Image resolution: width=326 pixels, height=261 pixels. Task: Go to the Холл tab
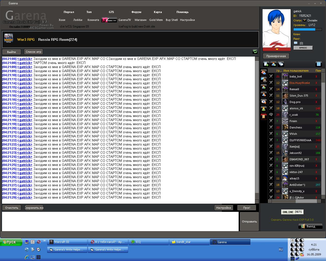coord(62,20)
